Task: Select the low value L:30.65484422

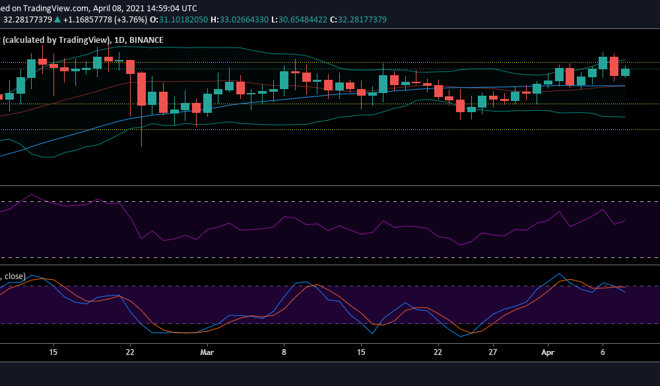Action: [x=299, y=20]
